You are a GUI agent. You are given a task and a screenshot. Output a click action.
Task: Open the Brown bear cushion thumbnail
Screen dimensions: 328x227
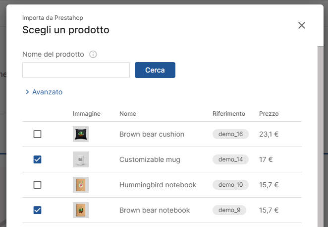click(x=81, y=134)
